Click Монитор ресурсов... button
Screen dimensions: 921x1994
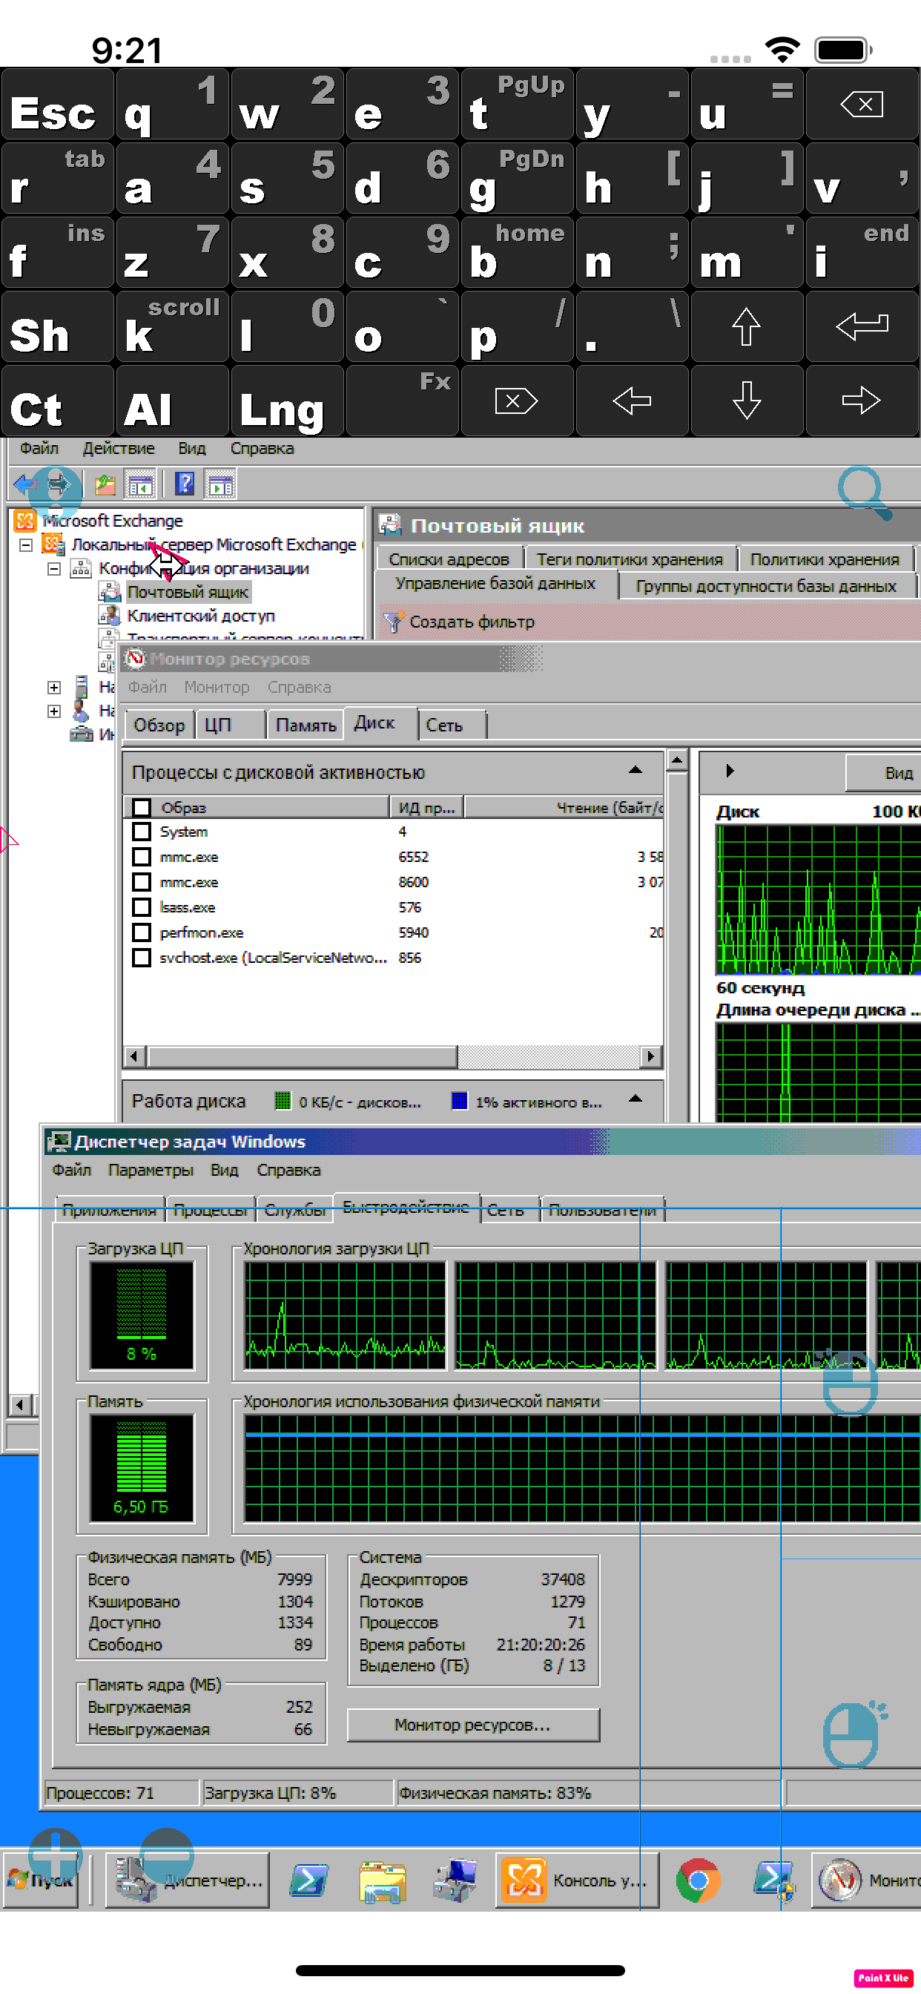click(473, 1725)
